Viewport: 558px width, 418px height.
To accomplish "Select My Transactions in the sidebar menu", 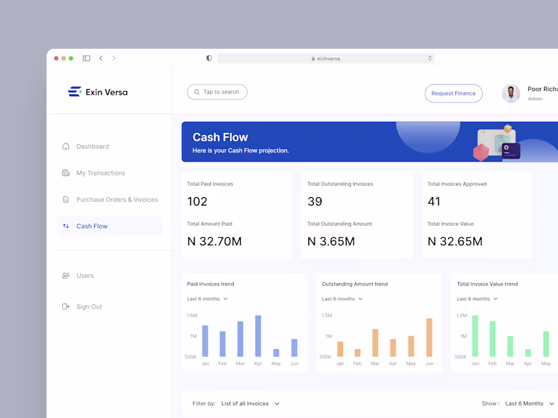I will pyautogui.click(x=100, y=173).
